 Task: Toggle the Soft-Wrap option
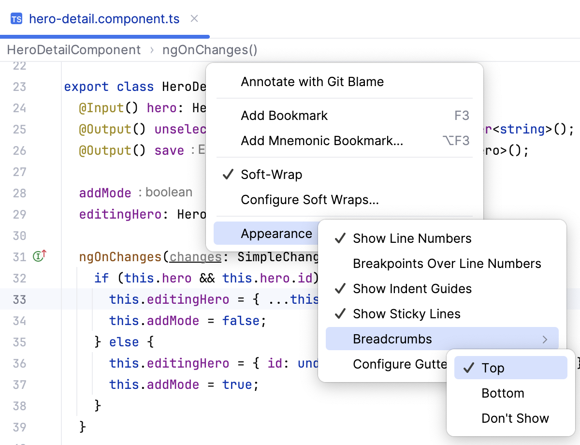(271, 175)
